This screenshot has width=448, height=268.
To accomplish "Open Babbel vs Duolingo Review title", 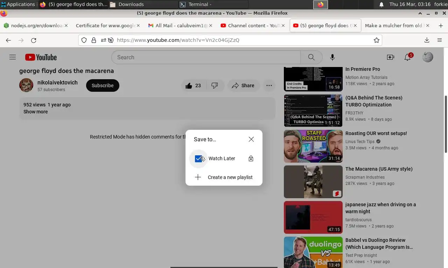I will [379, 244].
